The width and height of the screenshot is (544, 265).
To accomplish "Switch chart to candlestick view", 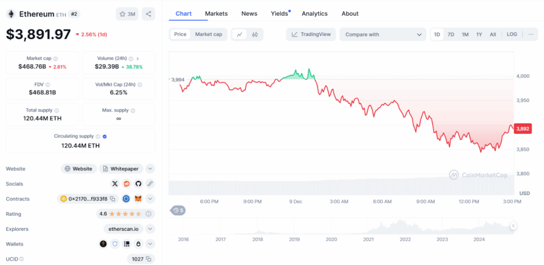I will (x=254, y=35).
